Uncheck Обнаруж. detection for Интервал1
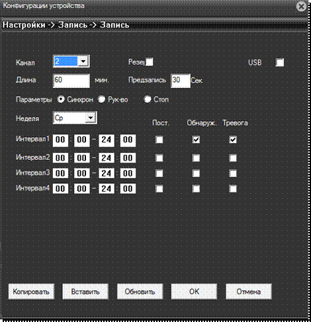This screenshot has width=311, height=322. 196,140
